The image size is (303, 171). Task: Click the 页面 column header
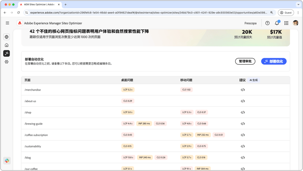[27, 80]
